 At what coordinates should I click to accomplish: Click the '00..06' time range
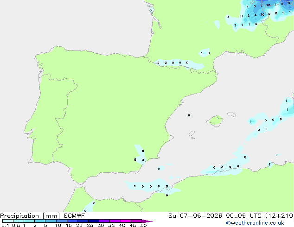click(236, 216)
